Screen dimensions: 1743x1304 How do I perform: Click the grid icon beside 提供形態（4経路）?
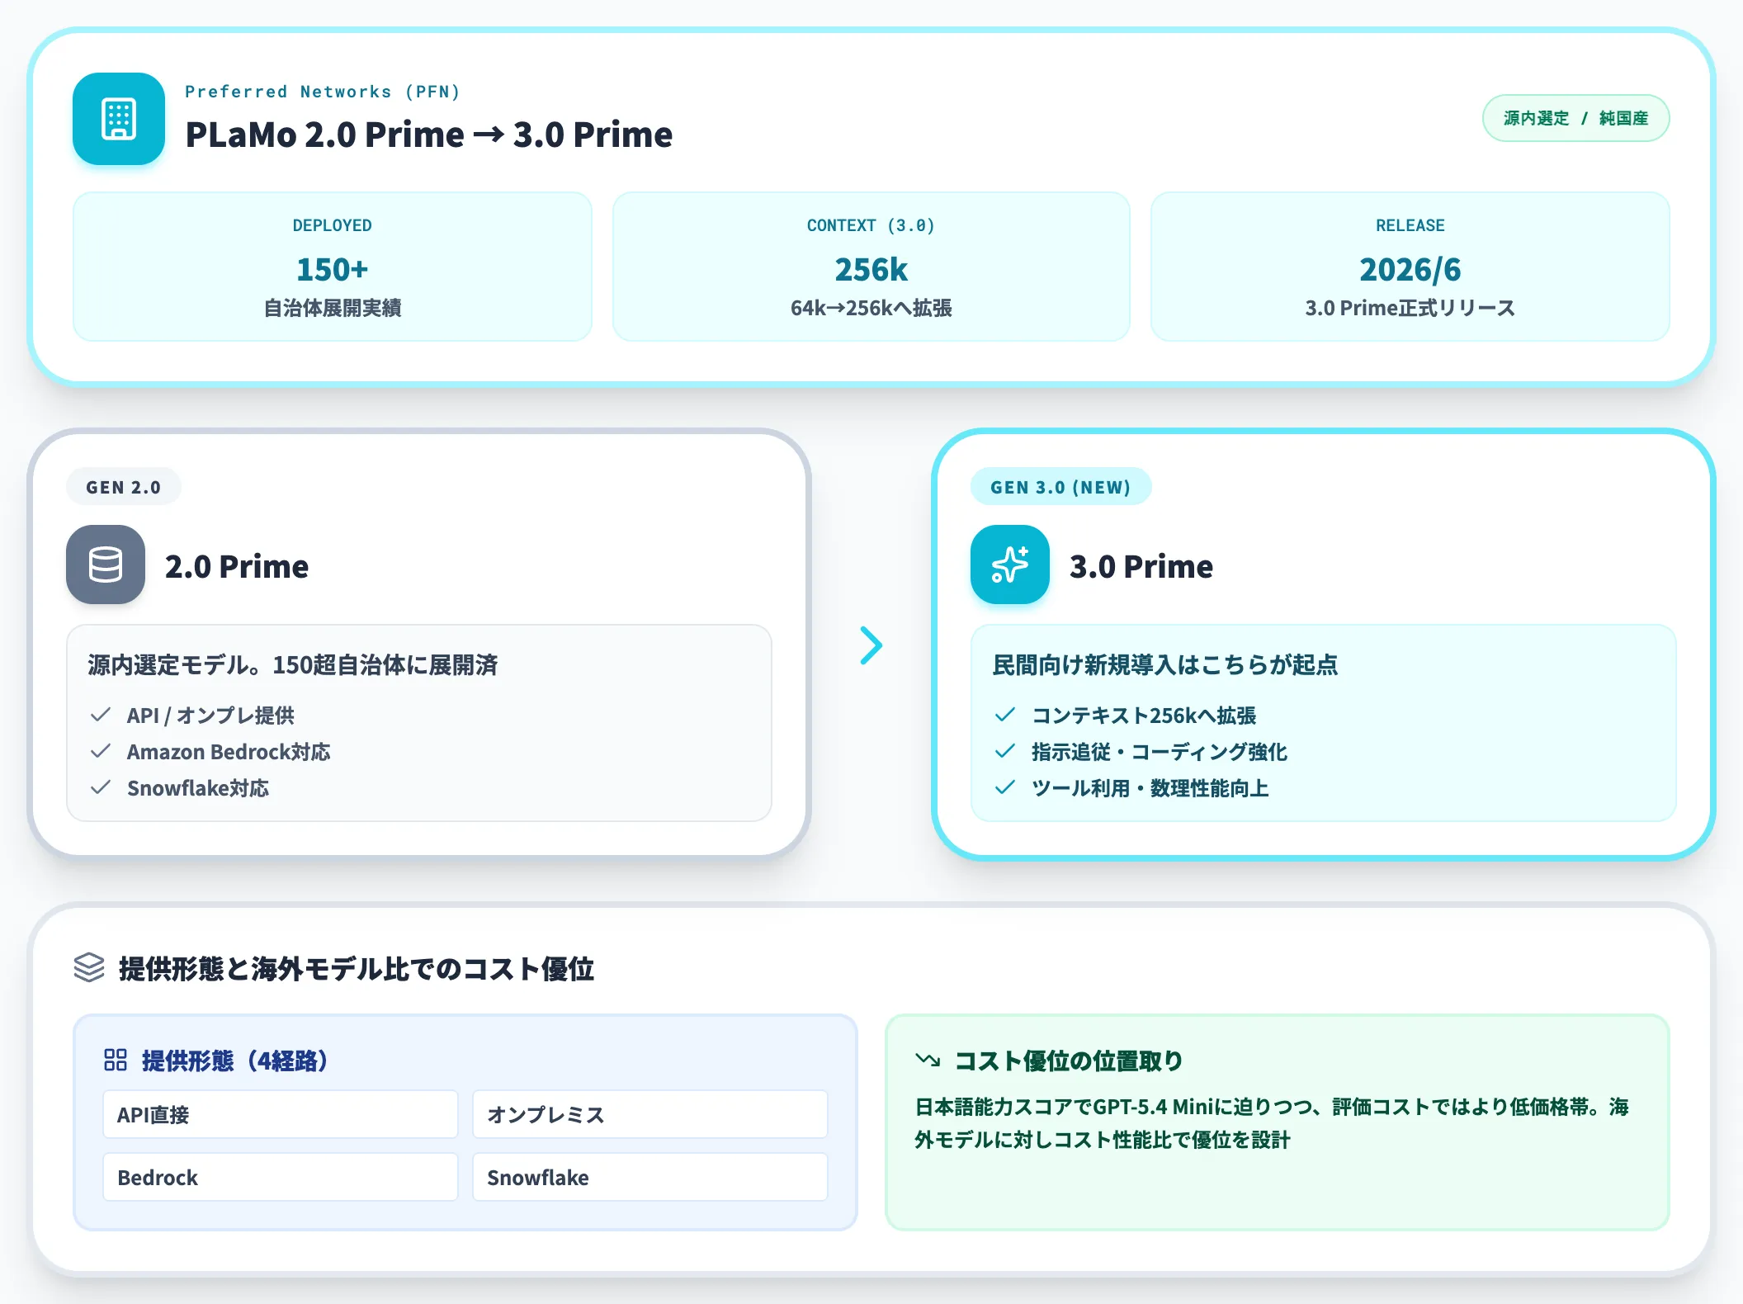point(116,1060)
